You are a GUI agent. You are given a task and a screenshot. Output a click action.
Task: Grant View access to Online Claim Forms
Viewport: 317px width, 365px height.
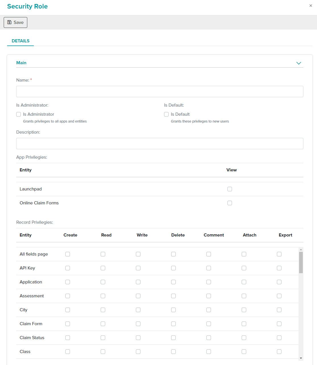coord(230,203)
